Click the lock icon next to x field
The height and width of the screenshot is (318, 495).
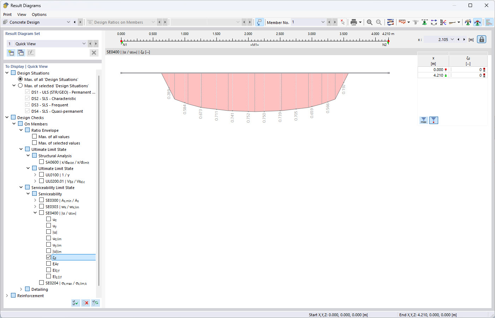click(x=482, y=39)
